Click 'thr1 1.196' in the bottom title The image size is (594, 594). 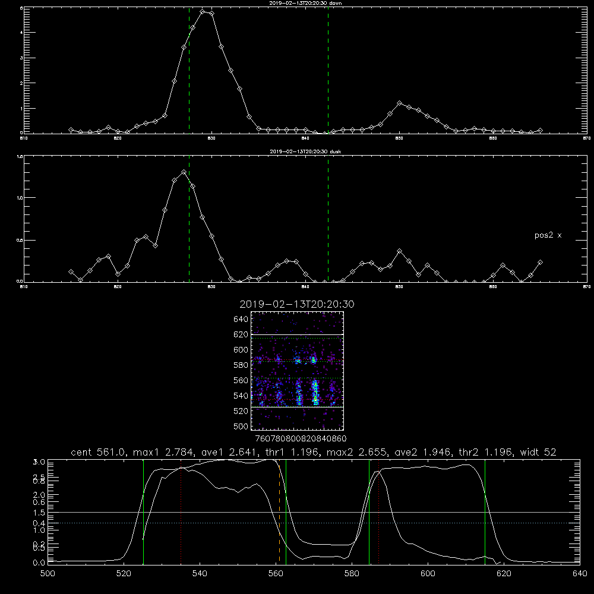[x=293, y=452]
